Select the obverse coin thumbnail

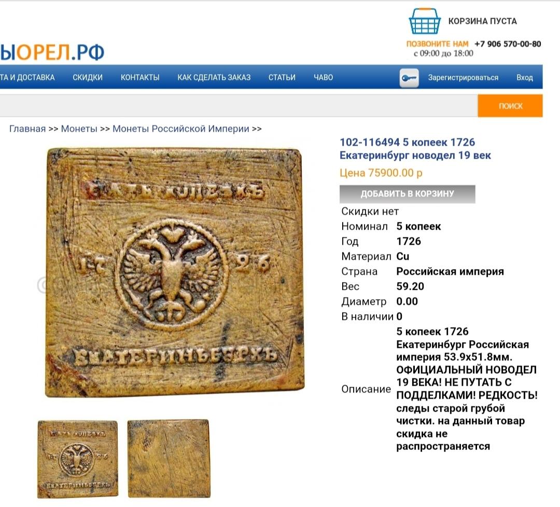click(78, 459)
